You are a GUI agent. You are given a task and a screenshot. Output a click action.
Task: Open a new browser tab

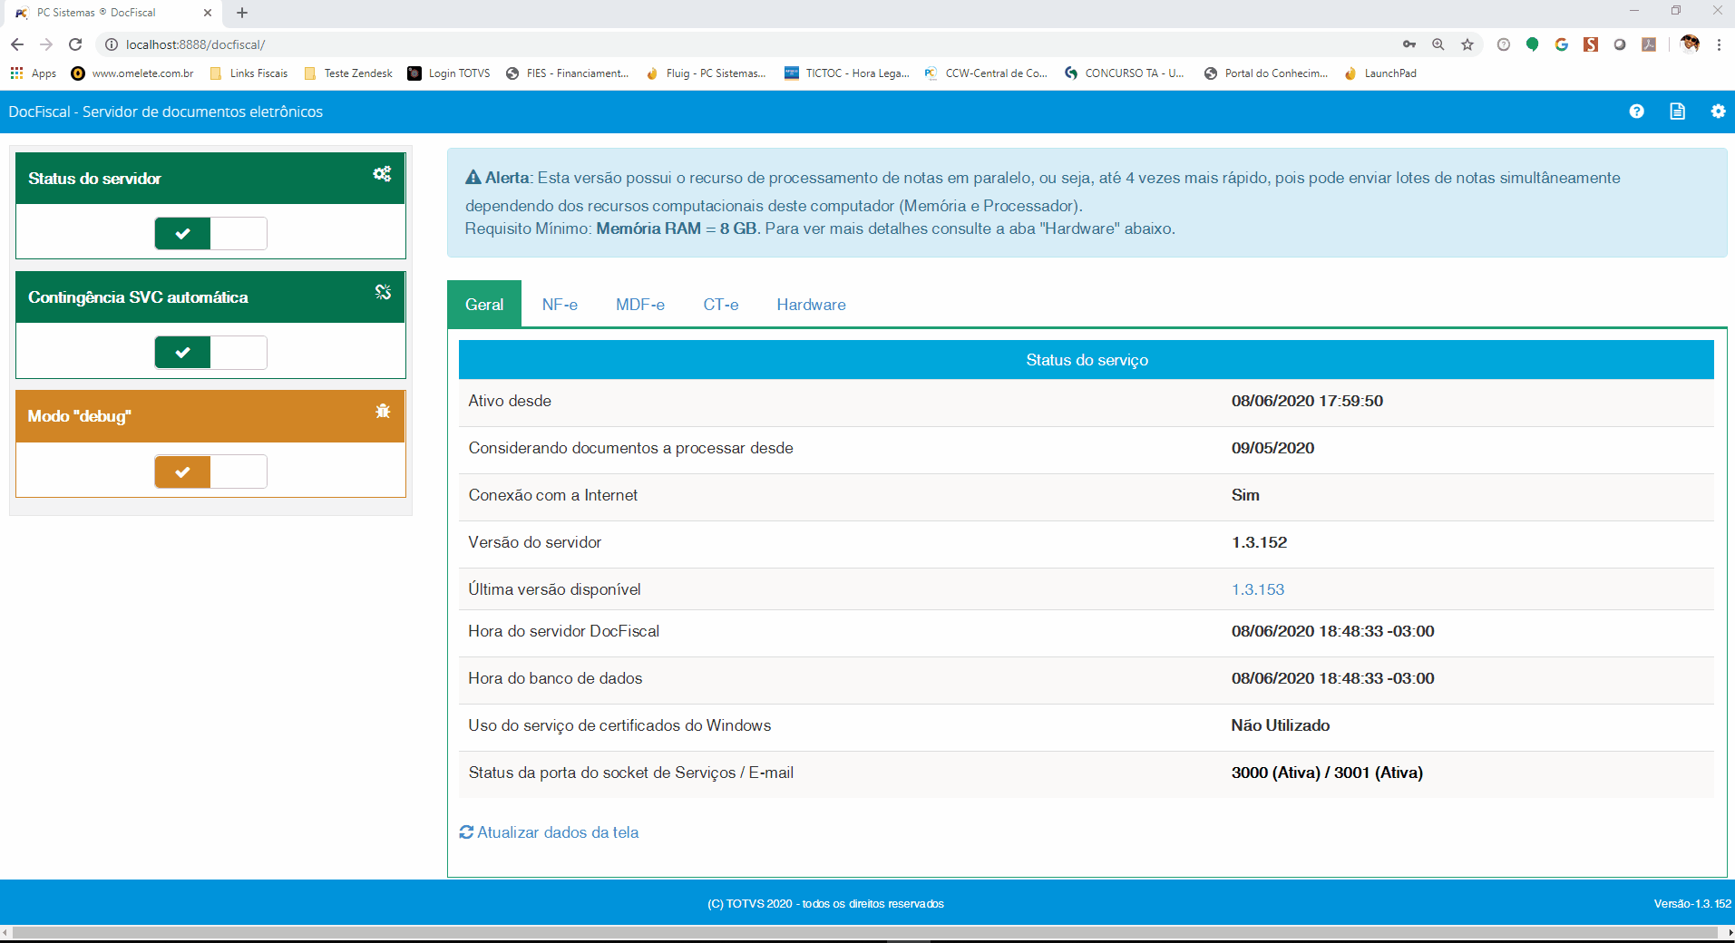(242, 13)
